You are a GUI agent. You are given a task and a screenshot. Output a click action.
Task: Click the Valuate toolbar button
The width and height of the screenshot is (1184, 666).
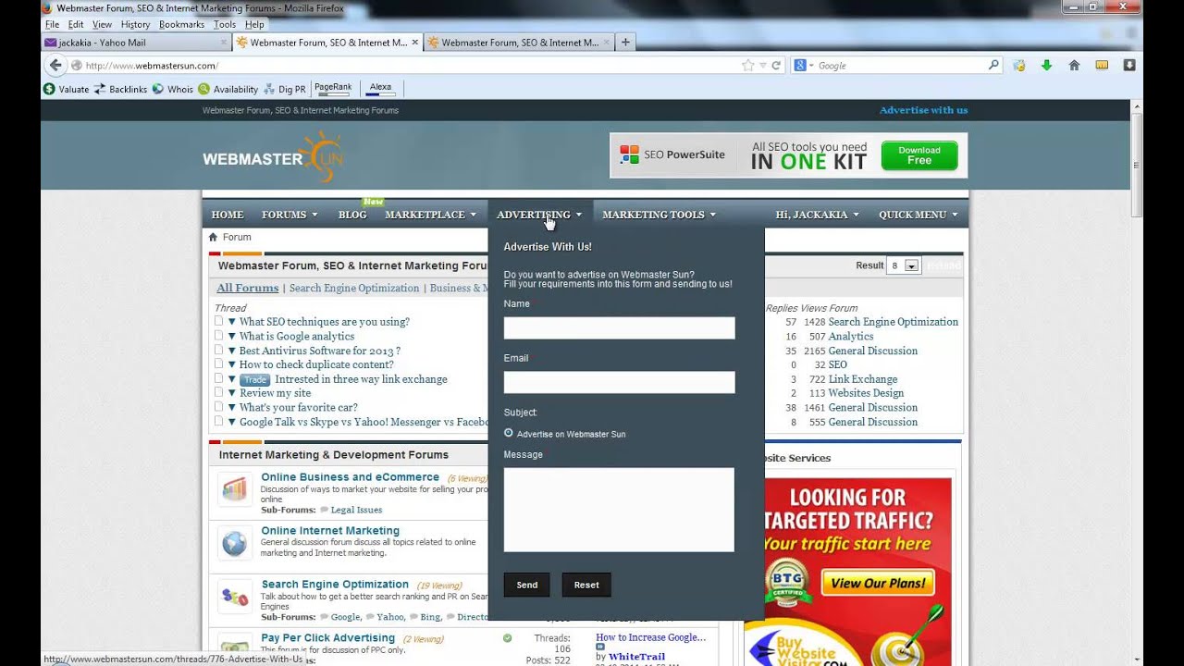point(66,89)
